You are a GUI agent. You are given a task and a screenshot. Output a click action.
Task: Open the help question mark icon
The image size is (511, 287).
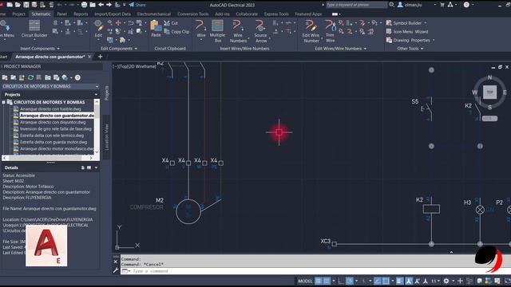pos(466,5)
